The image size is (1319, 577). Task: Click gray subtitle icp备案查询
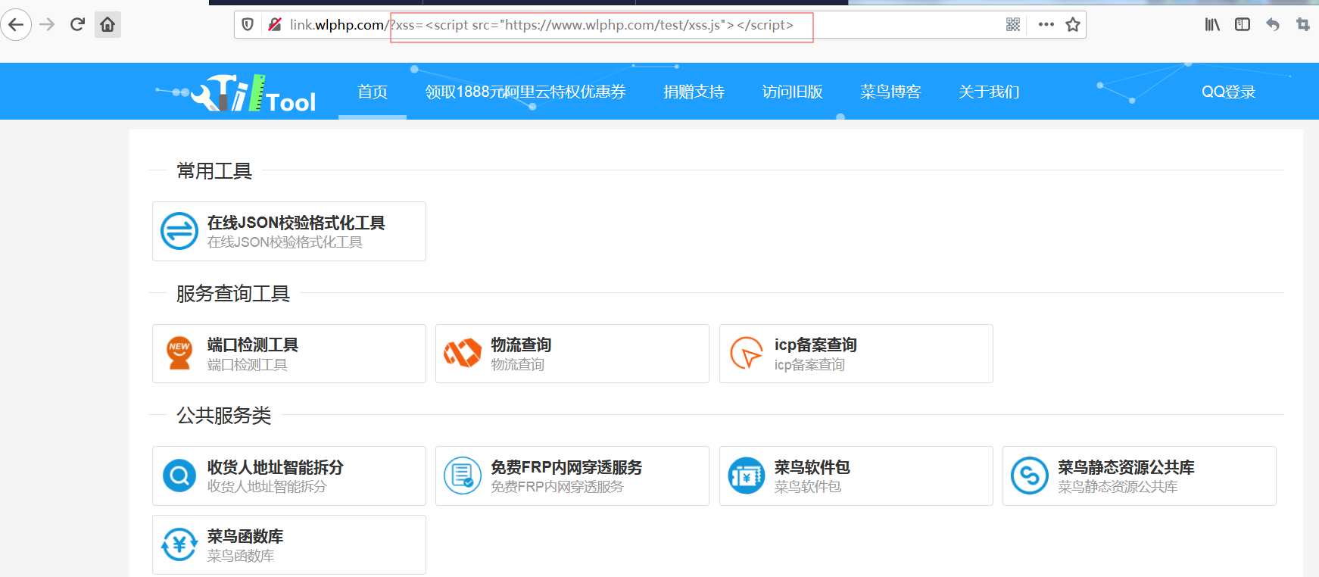tap(809, 365)
